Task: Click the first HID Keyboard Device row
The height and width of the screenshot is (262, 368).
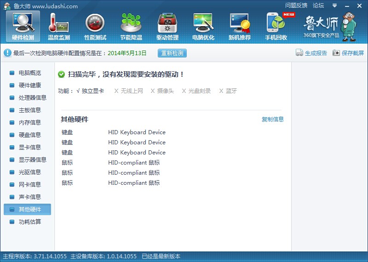Action: [x=114, y=132]
